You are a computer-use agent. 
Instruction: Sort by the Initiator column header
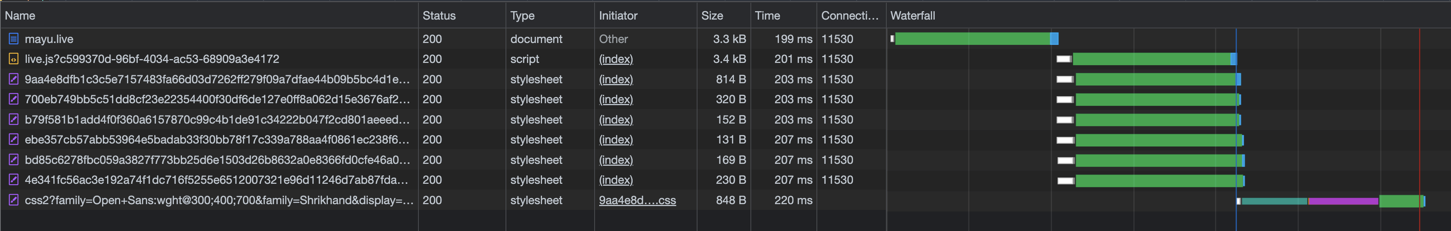pyautogui.click(x=618, y=16)
